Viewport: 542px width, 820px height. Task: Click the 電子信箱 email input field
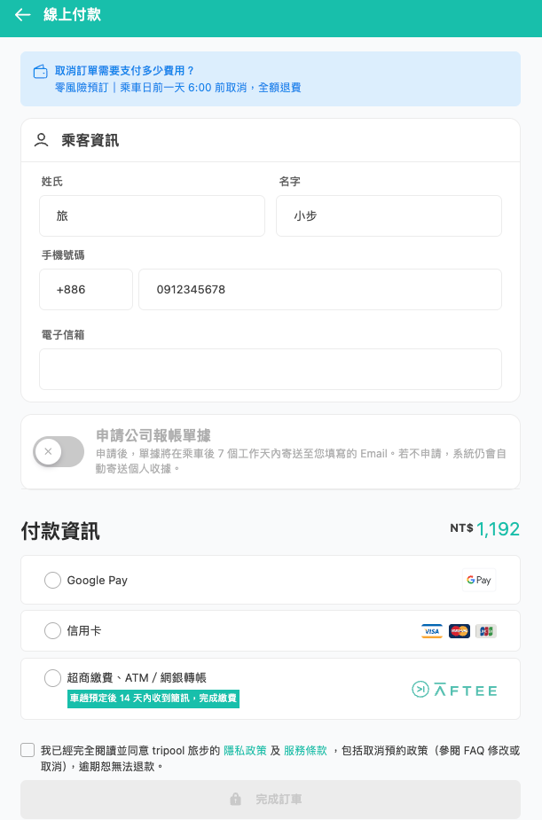point(271,367)
